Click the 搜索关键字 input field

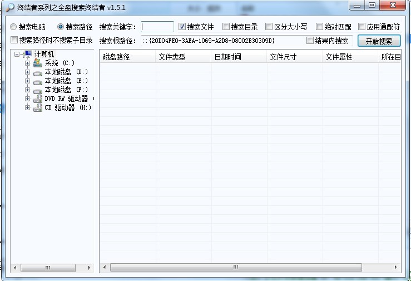(x=157, y=27)
